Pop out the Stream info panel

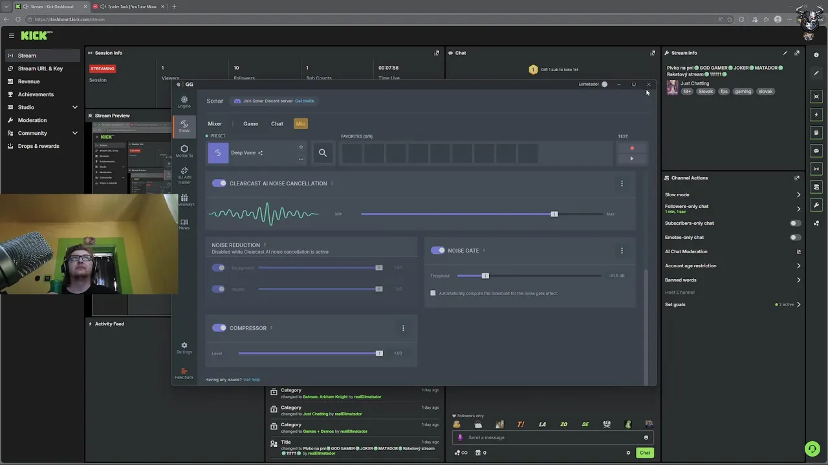pos(797,53)
